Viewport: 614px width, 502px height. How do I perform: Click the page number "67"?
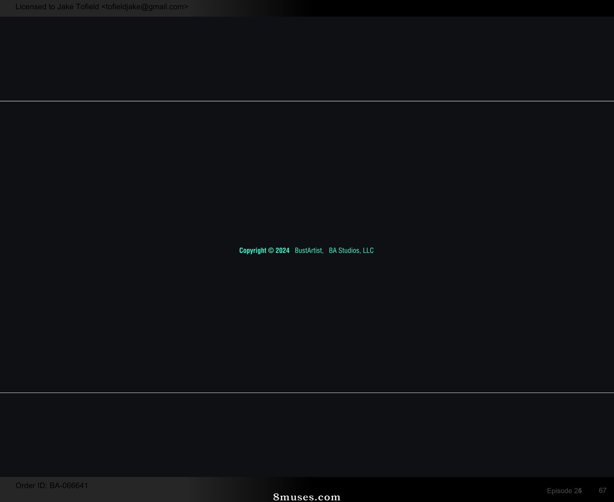[x=602, y=490]
